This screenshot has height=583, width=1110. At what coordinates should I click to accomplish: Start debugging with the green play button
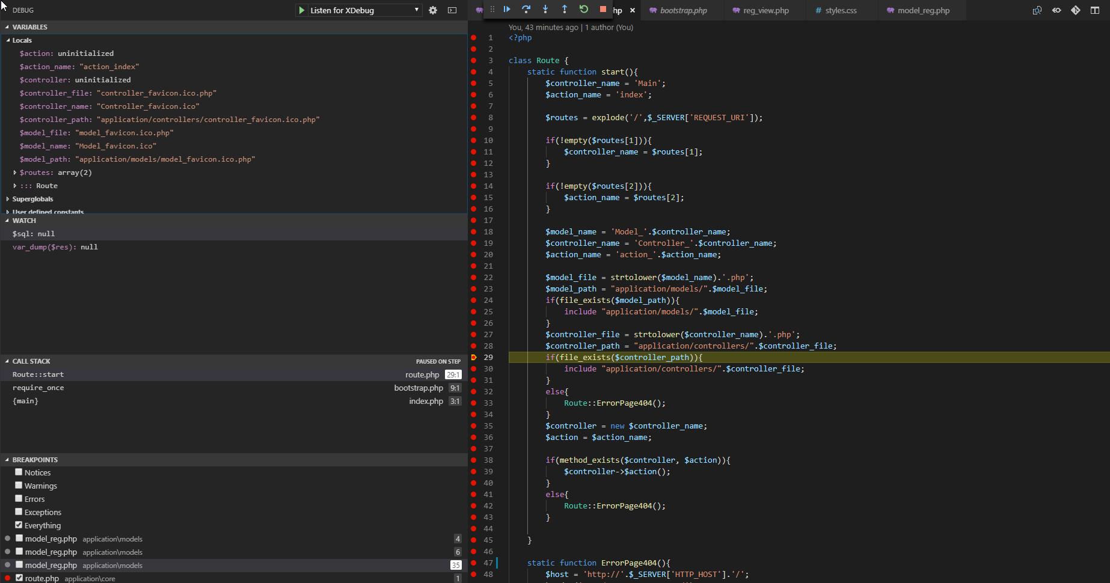(x=302, y=10)
